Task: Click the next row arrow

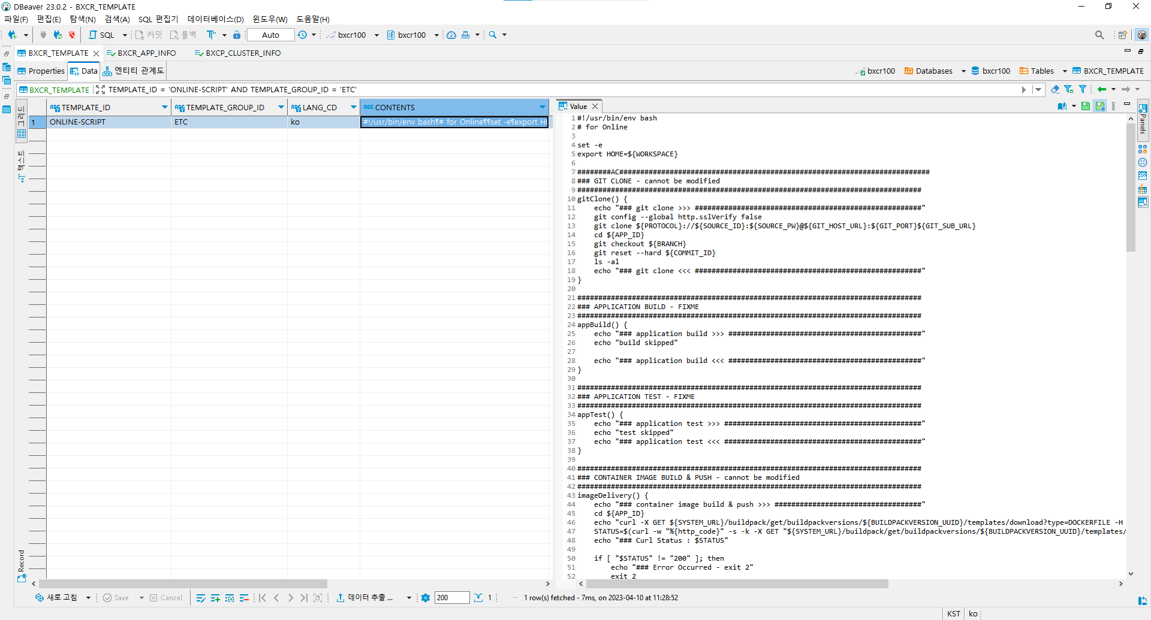Action: [x=291, y=598]
